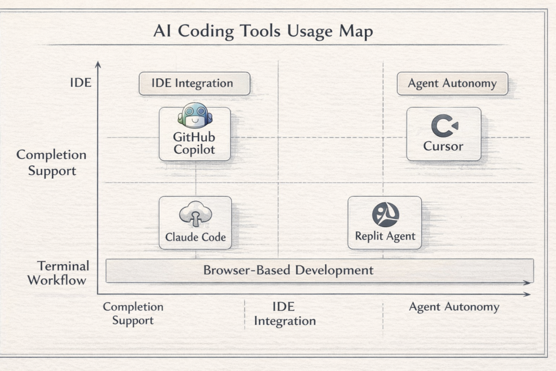Click the horizontal axis arrowhead
Image resolution: width=556 pixels, height=371 pixels.
(527, 294)
